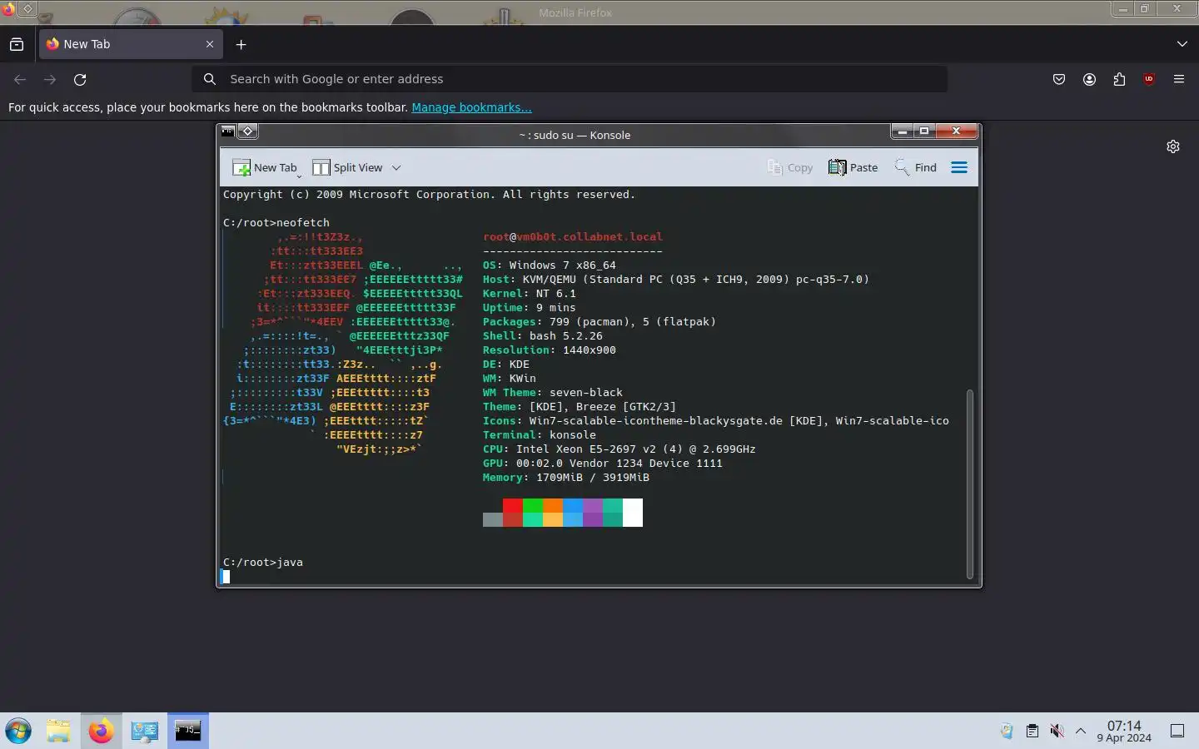Screen dimensions: 1199x749
Task: Follow the Manage bookmarks link
Action: pyautogui.click(x=471, y=107)
